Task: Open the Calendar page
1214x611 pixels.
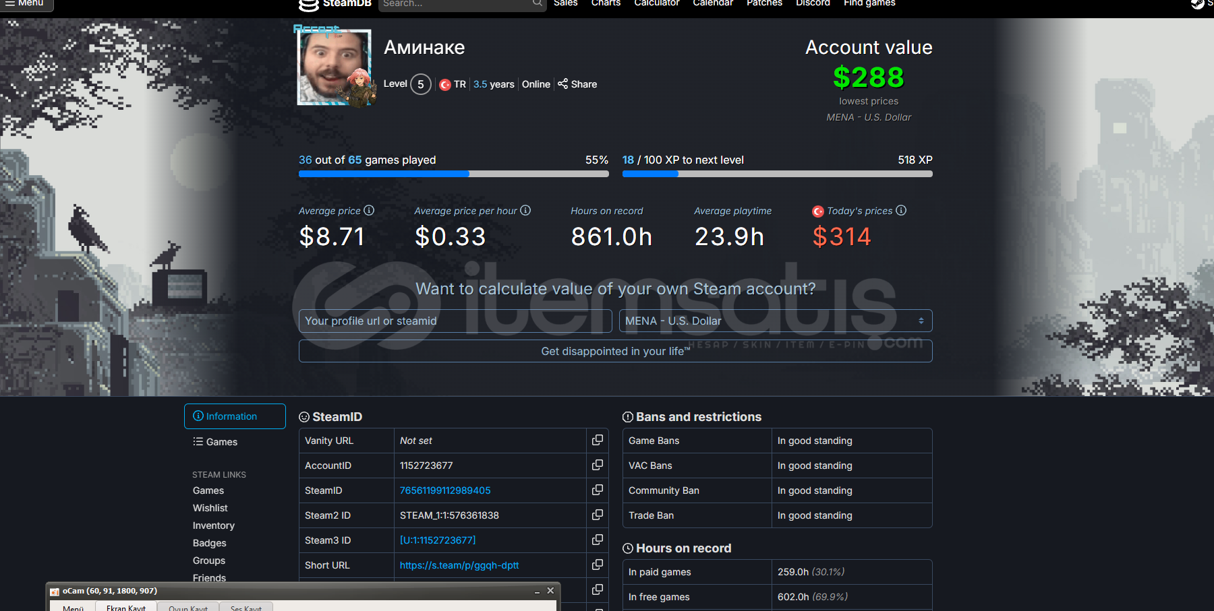Action: click(x=712, y=3)
